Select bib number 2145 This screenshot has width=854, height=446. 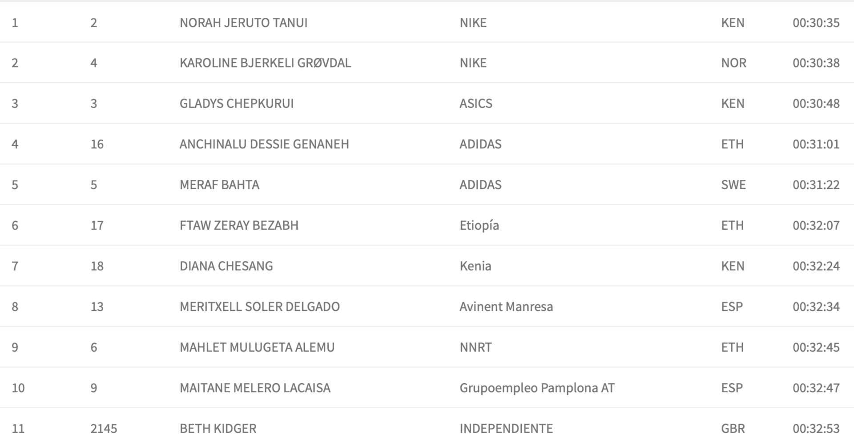tap(104, 429)
